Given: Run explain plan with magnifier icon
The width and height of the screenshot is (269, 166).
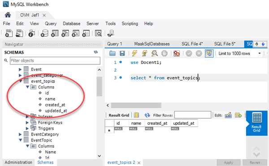Looking at the screenshot, I should [154, 53].
